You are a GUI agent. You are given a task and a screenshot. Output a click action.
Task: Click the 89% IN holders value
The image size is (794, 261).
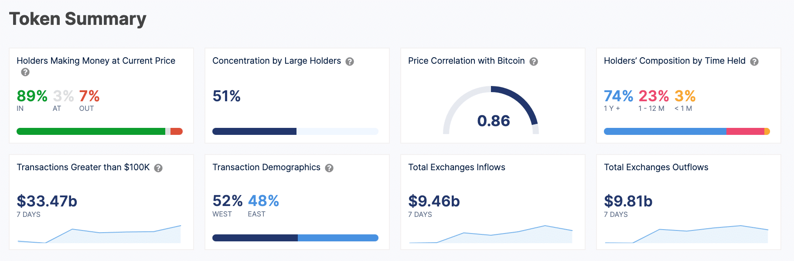[x=32, y=96]
